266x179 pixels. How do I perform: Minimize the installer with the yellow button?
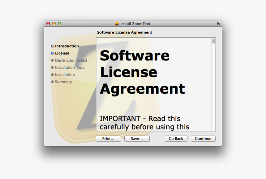pyautogui.click(x=54, y=24)
